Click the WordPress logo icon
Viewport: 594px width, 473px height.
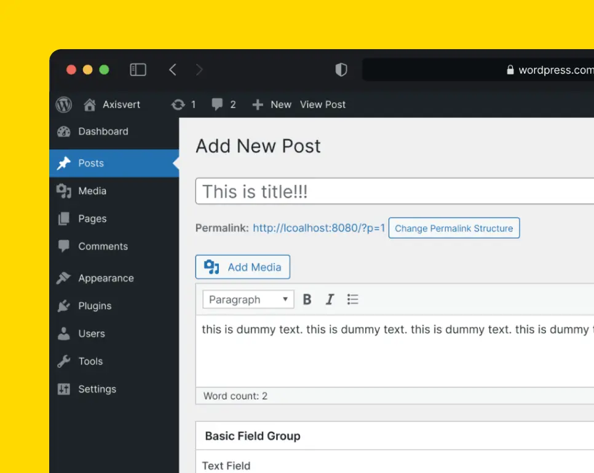coord(64,104)
